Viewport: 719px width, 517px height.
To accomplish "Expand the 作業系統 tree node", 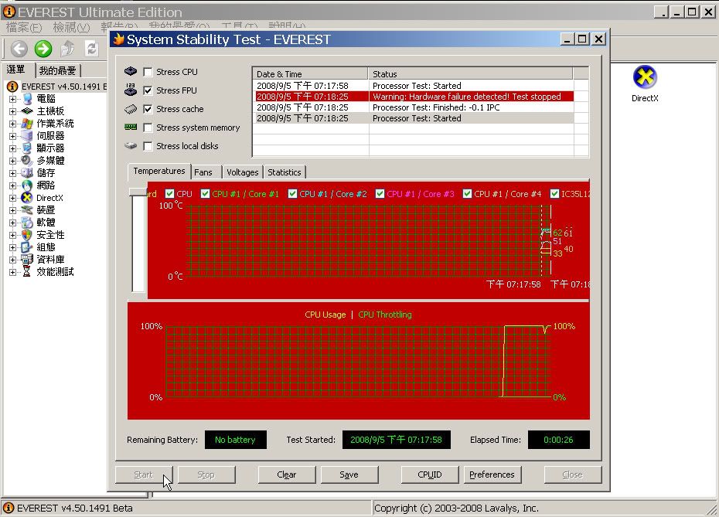I will (13, 124).
